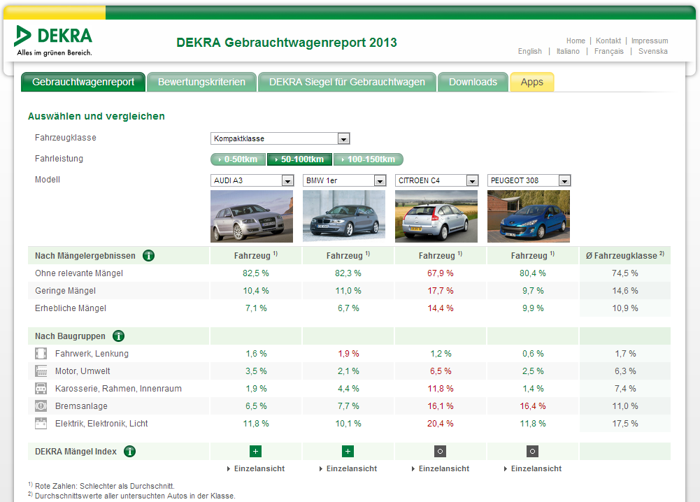
Task: Switch language to English
Action: point(530,51)
